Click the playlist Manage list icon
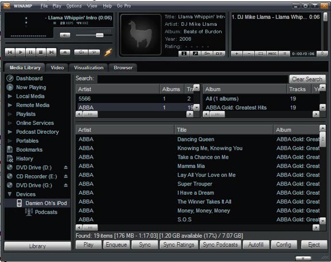The height and width of the screenshot is (262, 331). 285,53
